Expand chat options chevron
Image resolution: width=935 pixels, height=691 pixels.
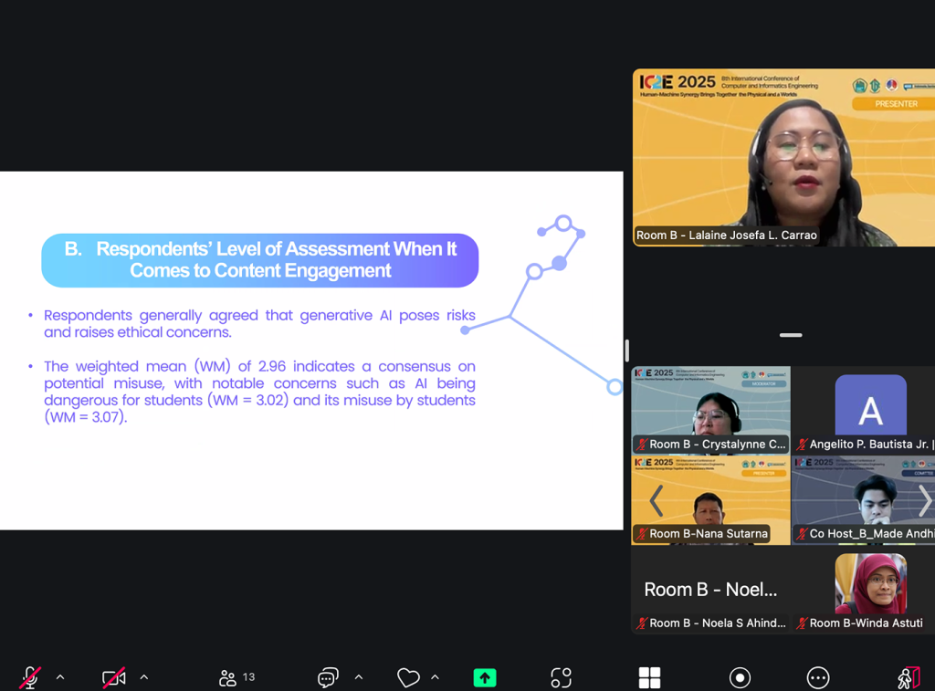click(x=359, y=677)
